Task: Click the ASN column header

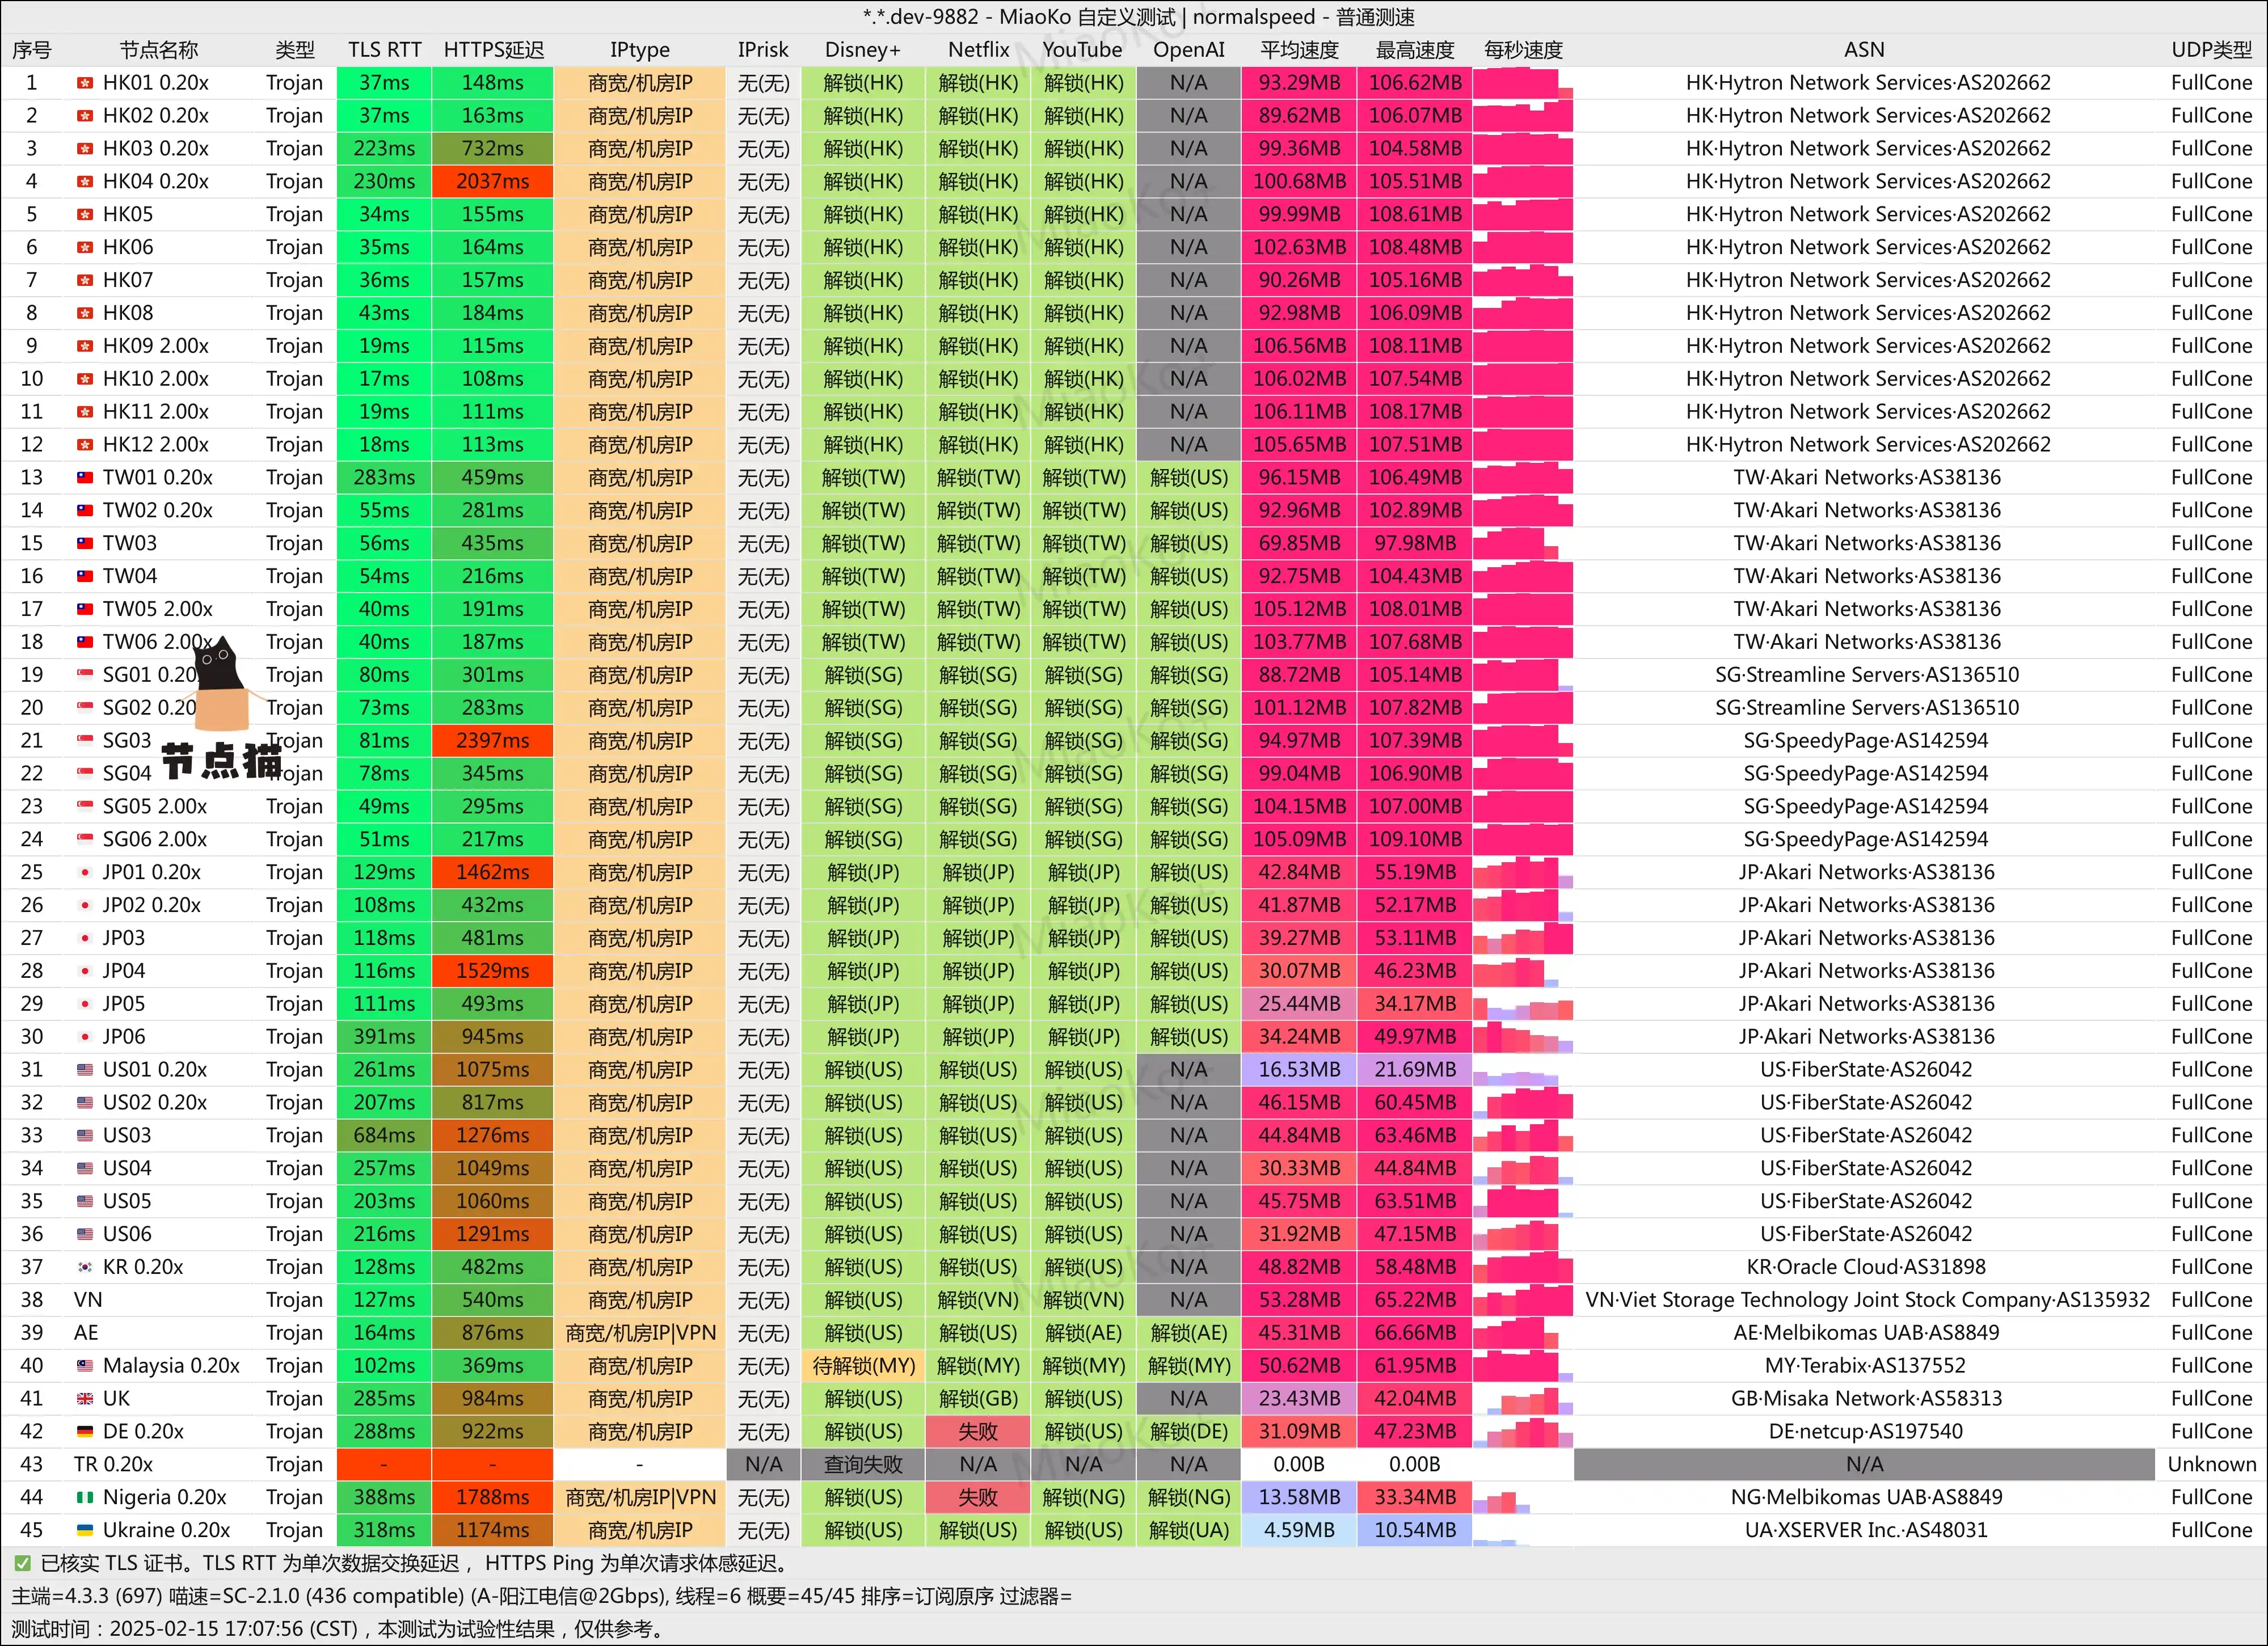Action: [x=1864, y=50]
